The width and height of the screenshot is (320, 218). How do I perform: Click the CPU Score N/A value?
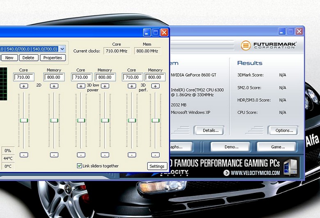pos(282,112)
